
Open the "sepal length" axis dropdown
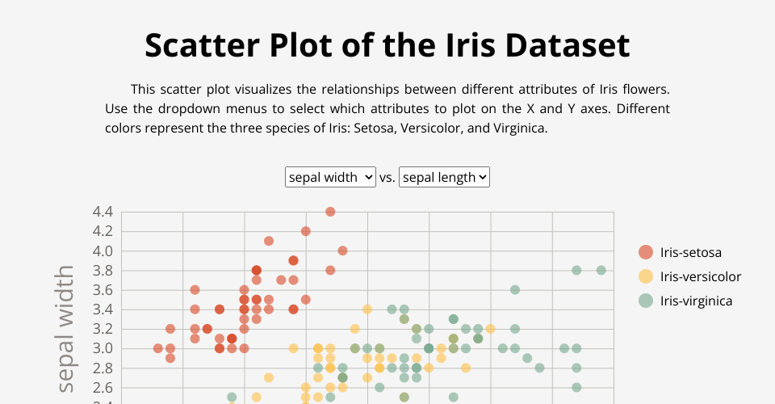click(444, 177)
